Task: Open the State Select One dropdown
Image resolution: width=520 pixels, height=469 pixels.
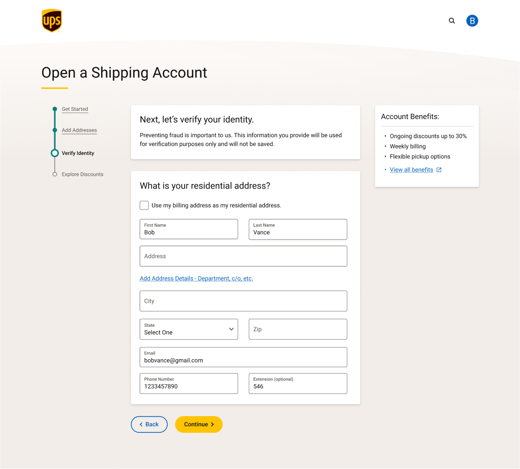Action: [189, 329]
